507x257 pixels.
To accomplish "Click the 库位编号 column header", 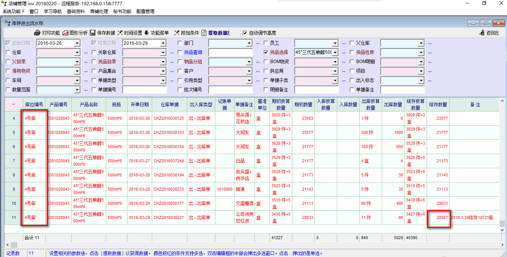I will point(34,104).
